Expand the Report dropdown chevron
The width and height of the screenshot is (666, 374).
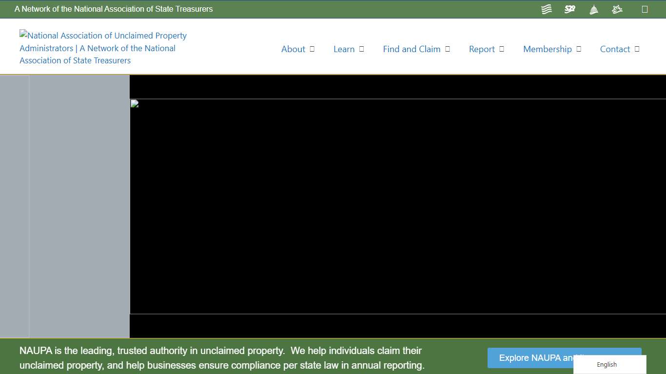click(501, 49)
